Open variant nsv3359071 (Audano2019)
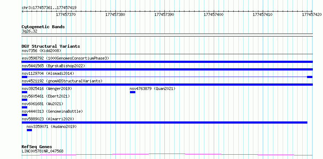323x159 pixels. point(52,126)
